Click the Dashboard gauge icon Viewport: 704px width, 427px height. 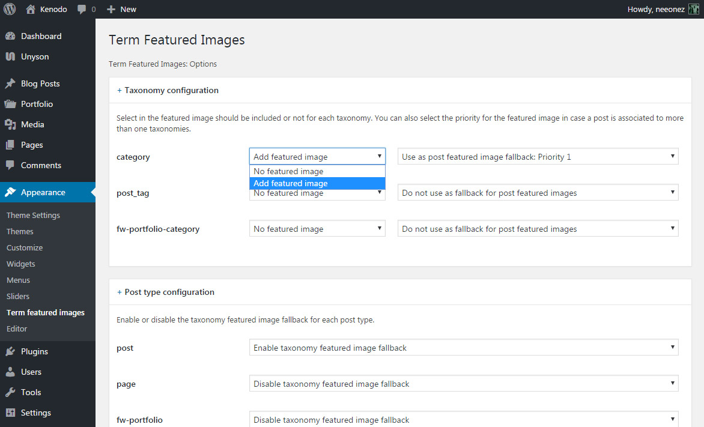click(x=10, y=36)
